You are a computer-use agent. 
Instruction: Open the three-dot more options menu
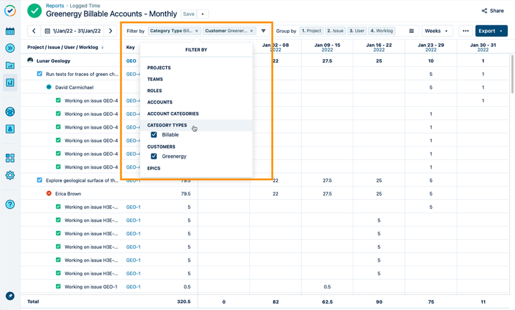[x=465, y=31]
